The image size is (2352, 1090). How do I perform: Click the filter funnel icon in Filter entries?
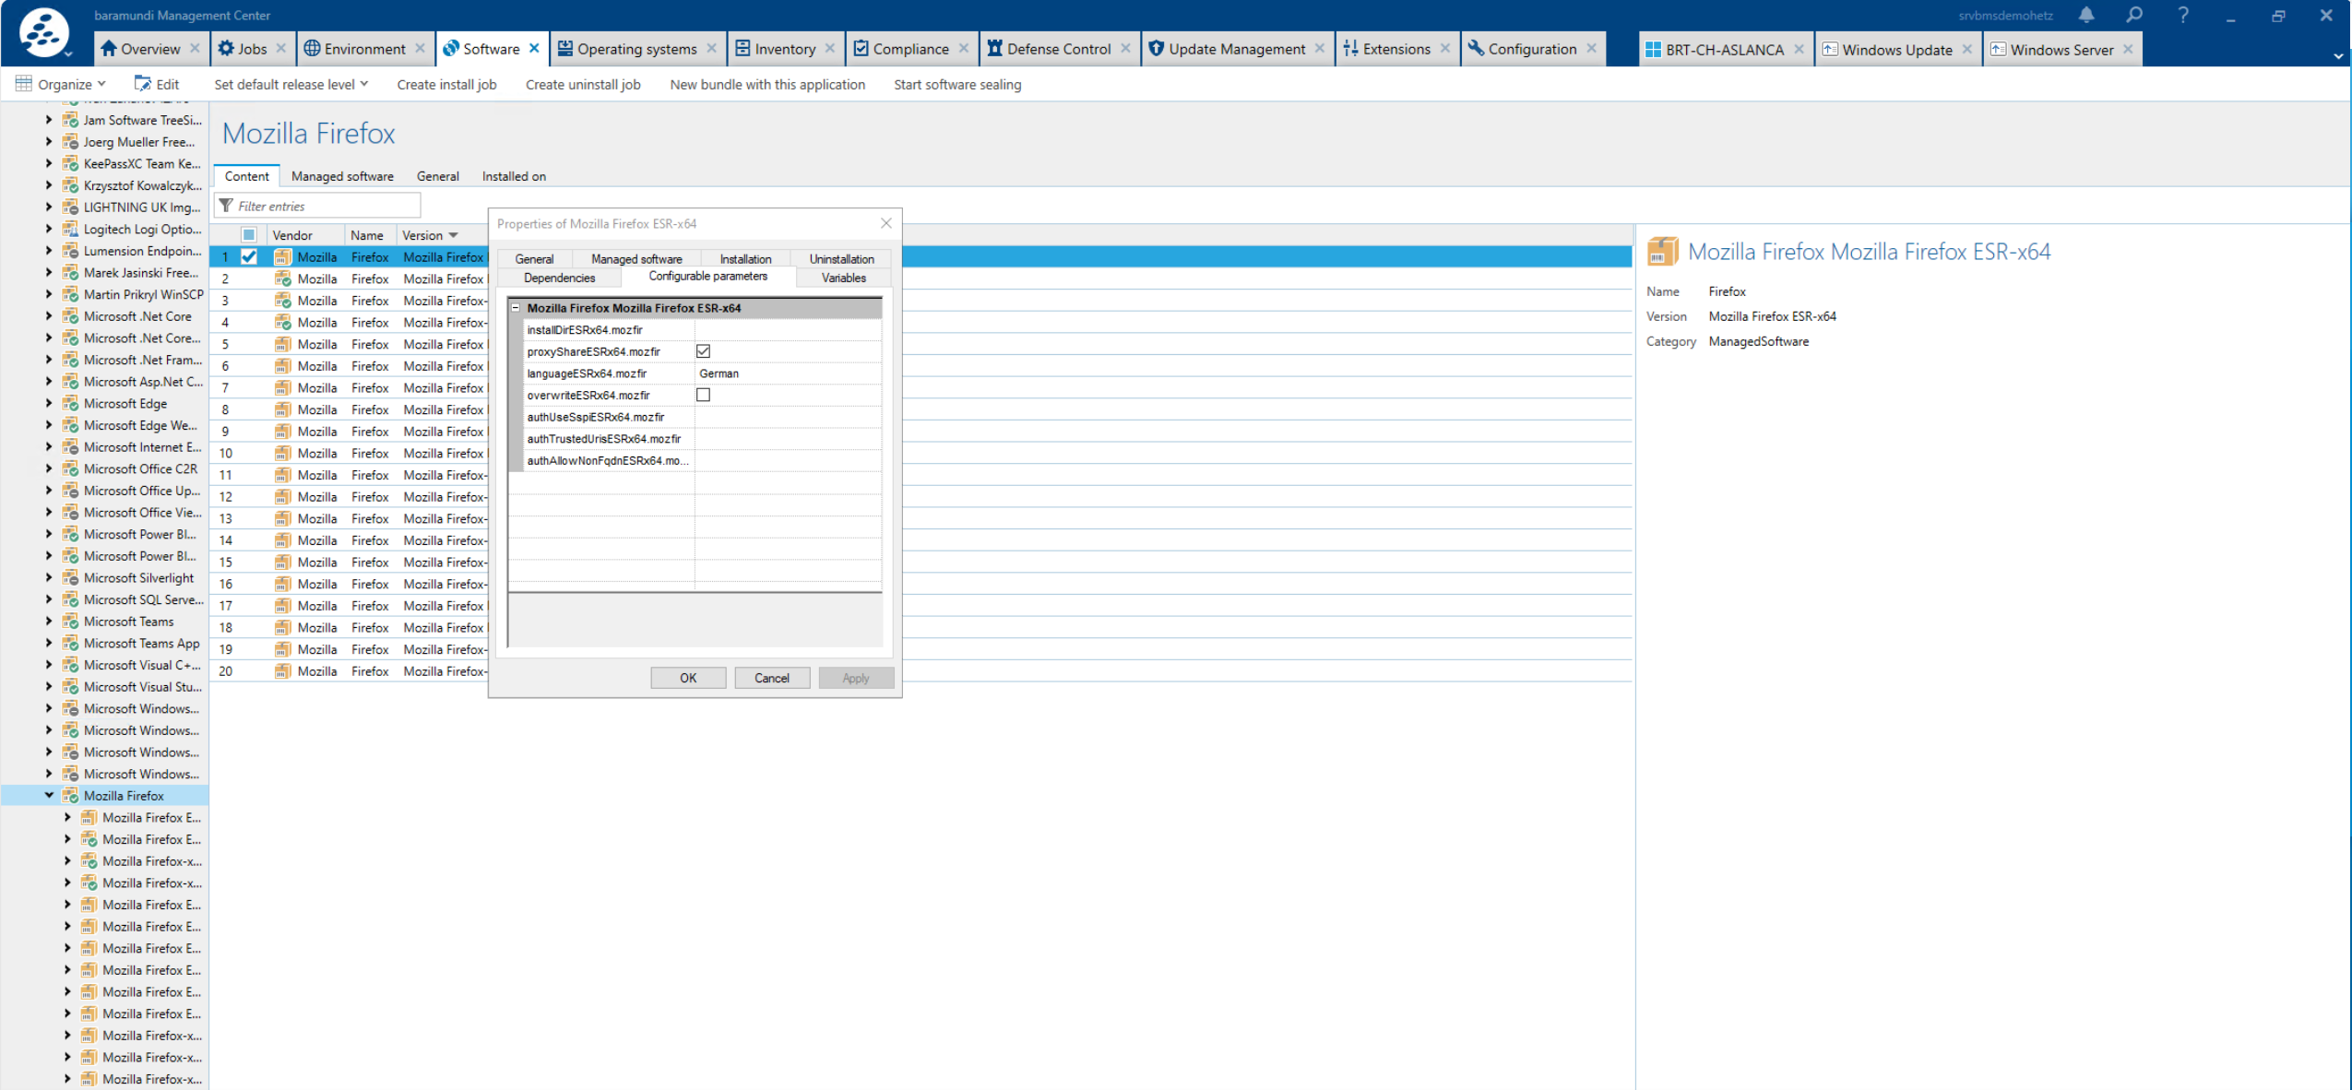point(229,205)
